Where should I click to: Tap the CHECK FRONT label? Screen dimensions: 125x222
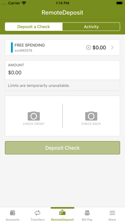pyautogui.click(x=34, y=124)
